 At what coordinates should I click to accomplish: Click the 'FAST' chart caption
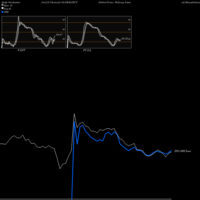[x=21, y=50]
